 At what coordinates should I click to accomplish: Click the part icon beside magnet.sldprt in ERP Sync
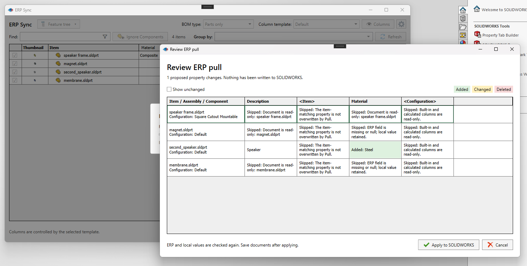click(58, 64)
